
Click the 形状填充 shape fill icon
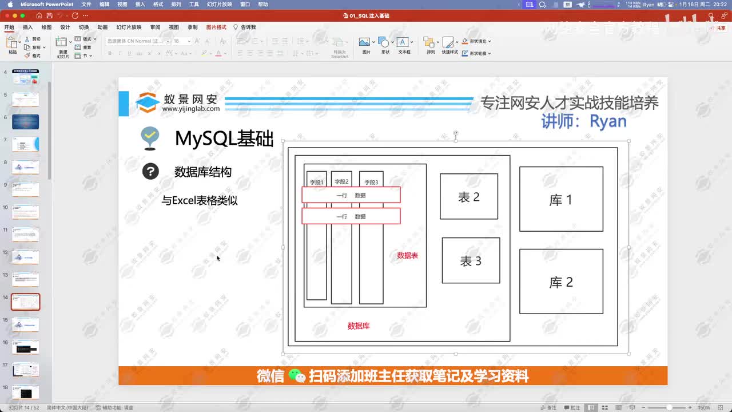465,41
